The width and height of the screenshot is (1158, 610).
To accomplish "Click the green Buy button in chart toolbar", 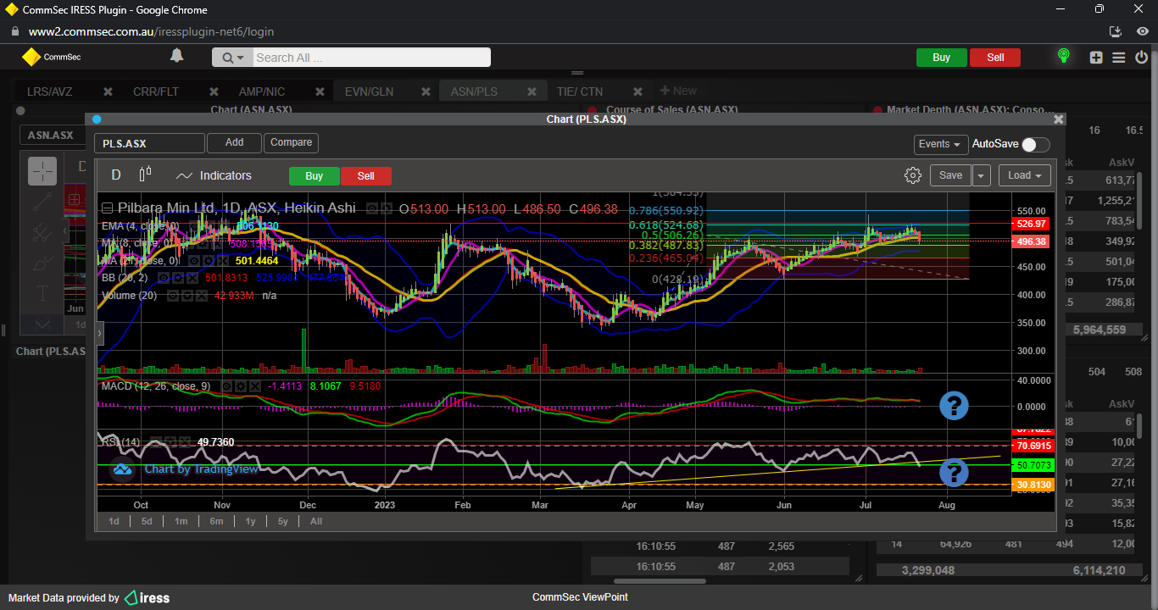I will click(x=314, y=176).
